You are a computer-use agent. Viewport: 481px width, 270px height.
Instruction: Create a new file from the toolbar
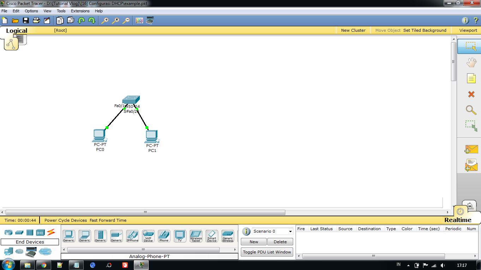[x=5, y=20]
